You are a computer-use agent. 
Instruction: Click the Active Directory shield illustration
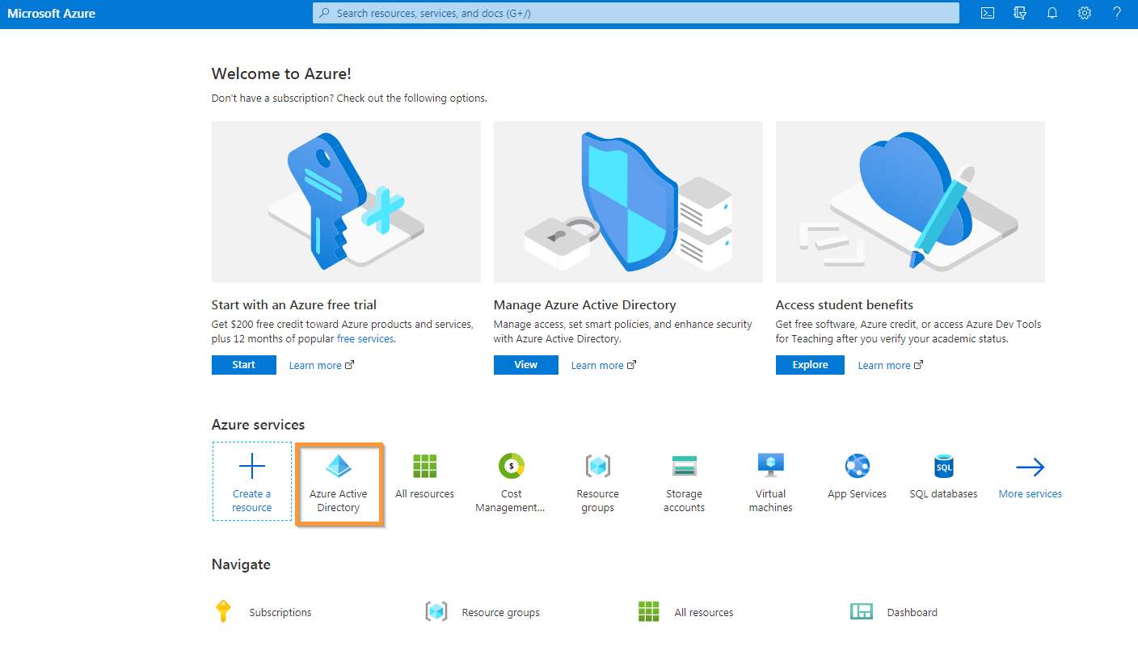click(x=628, y=202)
